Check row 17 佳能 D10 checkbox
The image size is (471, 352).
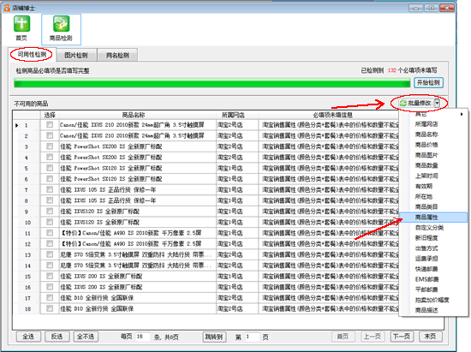50,298
